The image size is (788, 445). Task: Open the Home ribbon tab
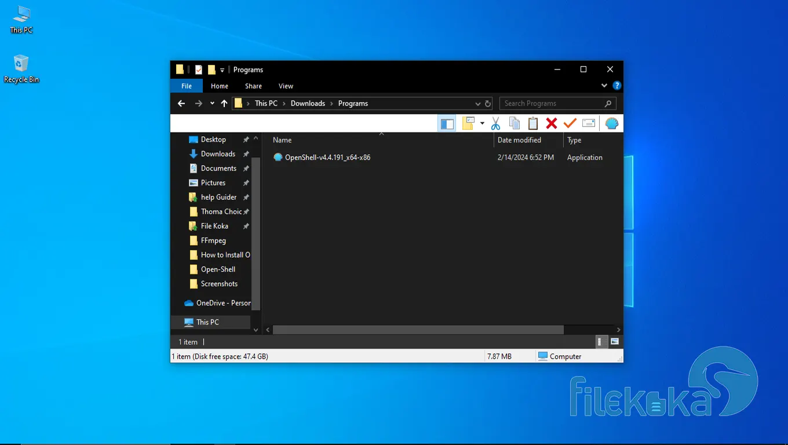[x=220, y=86]
